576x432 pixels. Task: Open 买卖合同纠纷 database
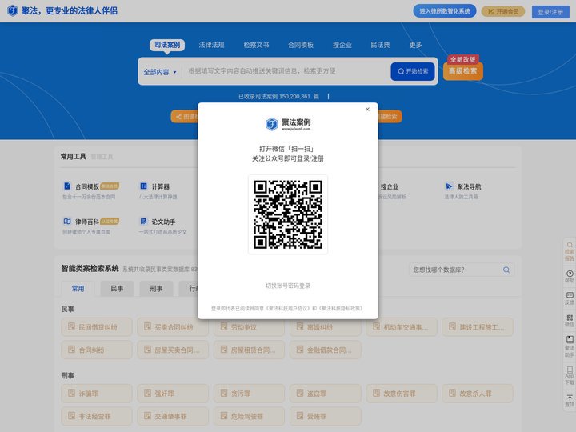click(173, 327)
